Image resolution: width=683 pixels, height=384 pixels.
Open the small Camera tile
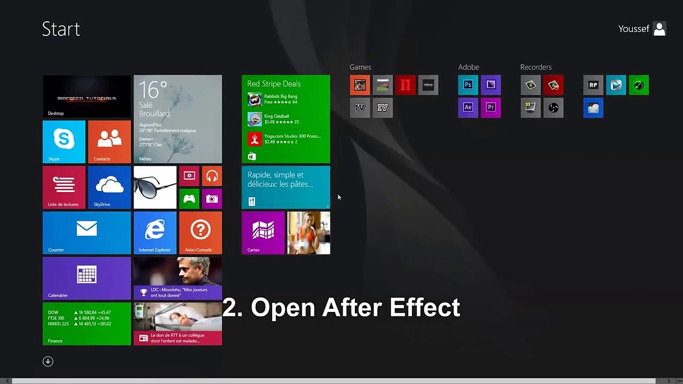click(212, 198)
